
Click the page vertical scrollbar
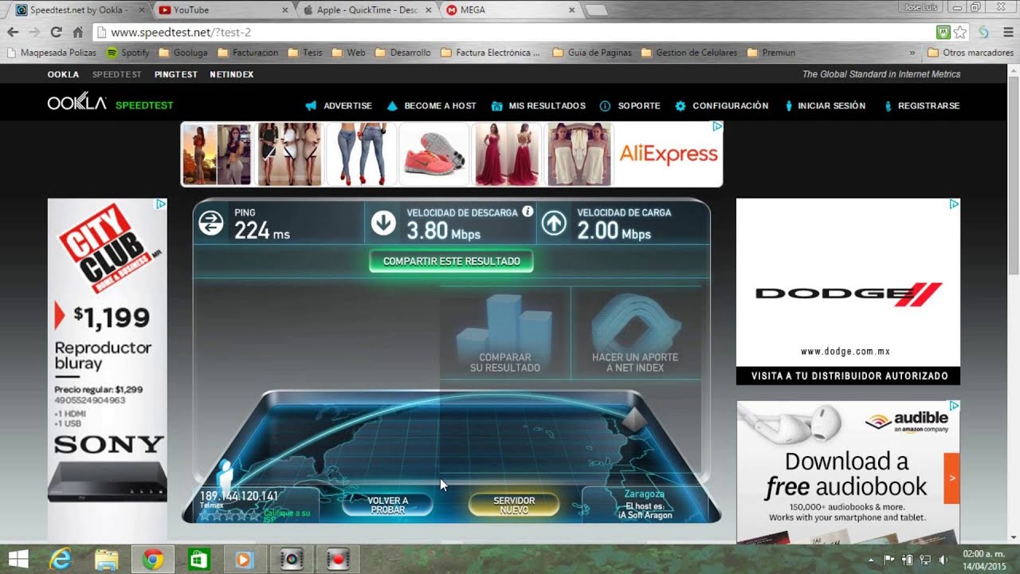tap(1014, 303)
